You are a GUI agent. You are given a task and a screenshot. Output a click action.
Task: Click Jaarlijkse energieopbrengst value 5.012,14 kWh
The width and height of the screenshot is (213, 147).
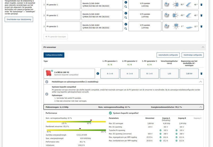[82, 135]
